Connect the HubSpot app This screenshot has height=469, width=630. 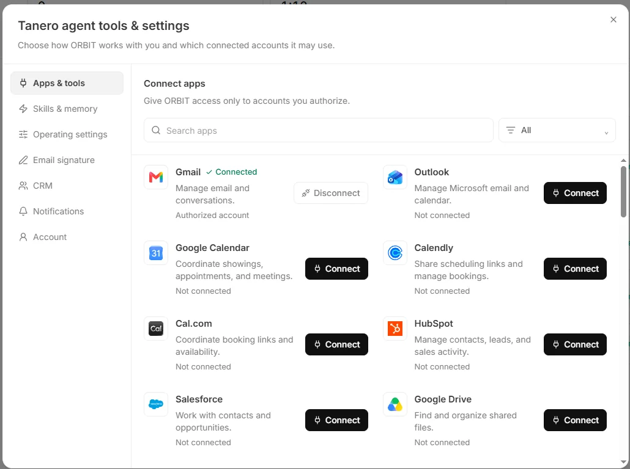point(575,344)
